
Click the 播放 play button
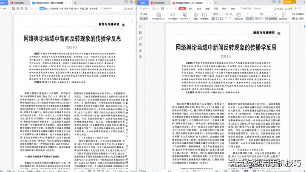pos(195,16)
